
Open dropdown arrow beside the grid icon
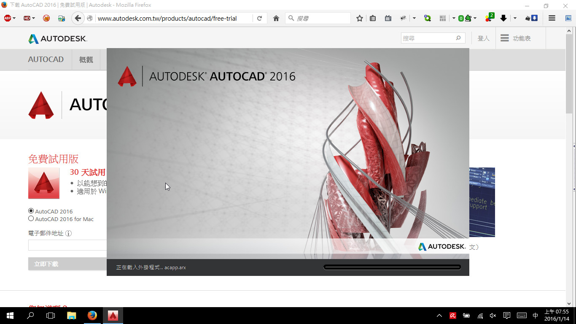(x=454, y=18)
